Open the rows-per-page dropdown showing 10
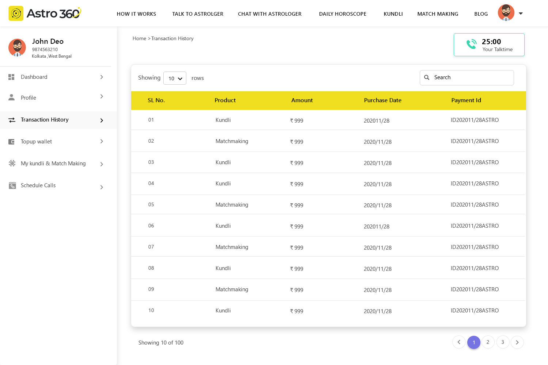The height and width of the screenshot is (365, 548). [175, 78]
